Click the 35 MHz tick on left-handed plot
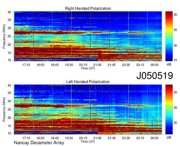This screenshot has width=180, height=146. pos(9,93)
